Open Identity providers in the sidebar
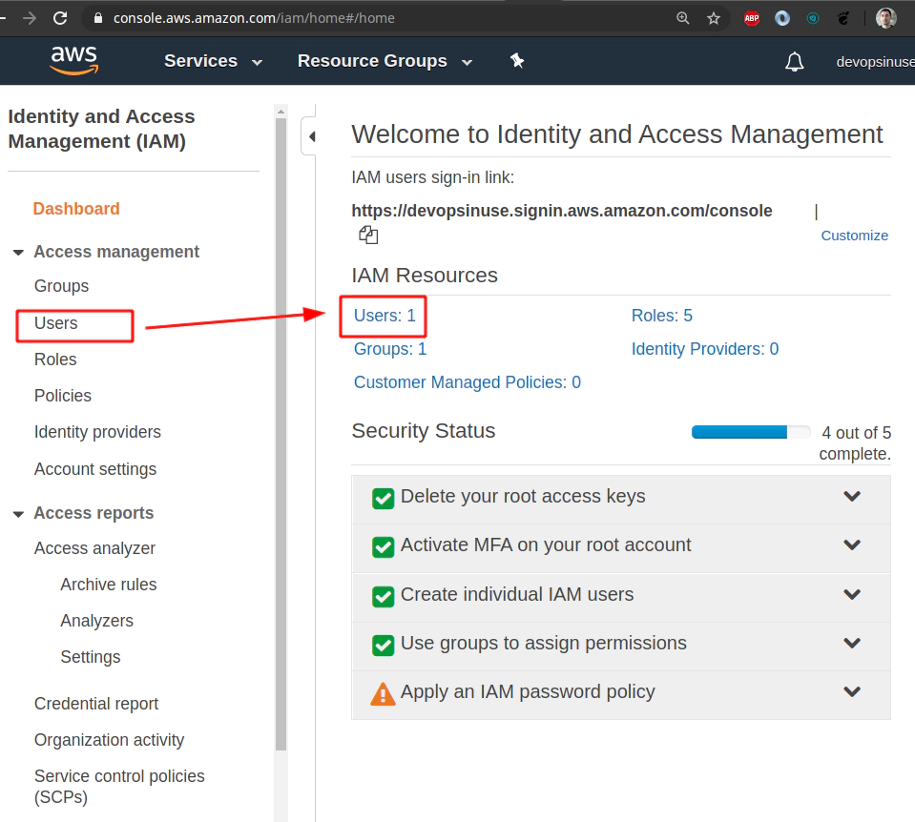Image resolution: width=915 pixels, height=822 pixels. (x=97, y=432)
